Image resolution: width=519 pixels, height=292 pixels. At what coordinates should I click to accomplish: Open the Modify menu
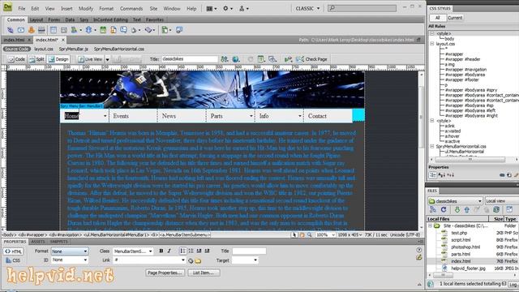(x=86, y=9)
